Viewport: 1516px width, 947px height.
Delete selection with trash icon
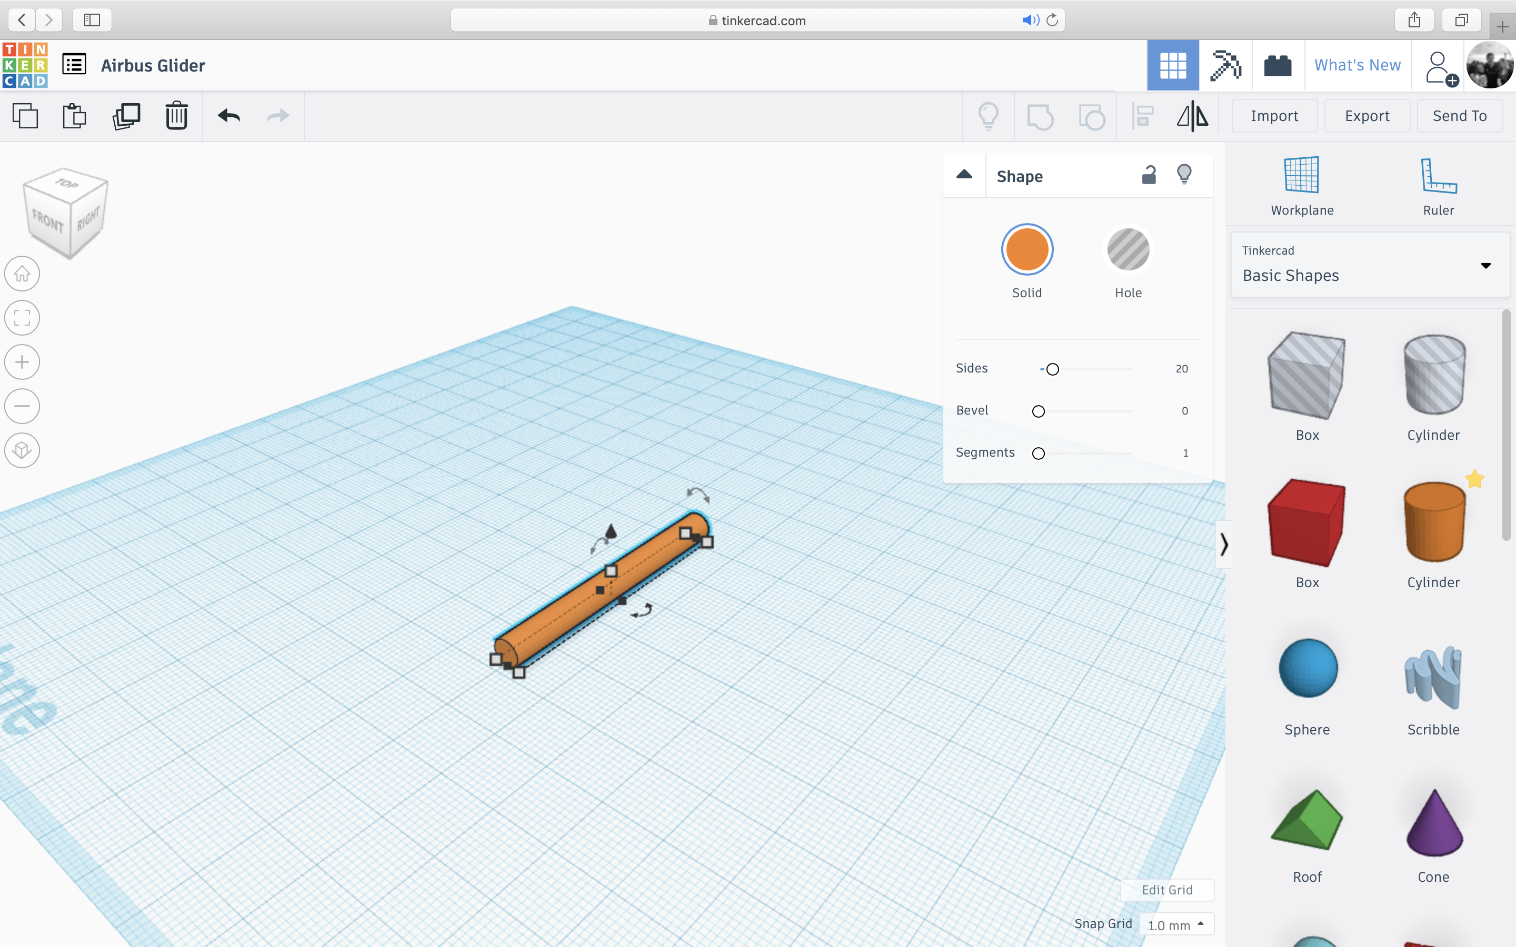click(x=177, y=116)
